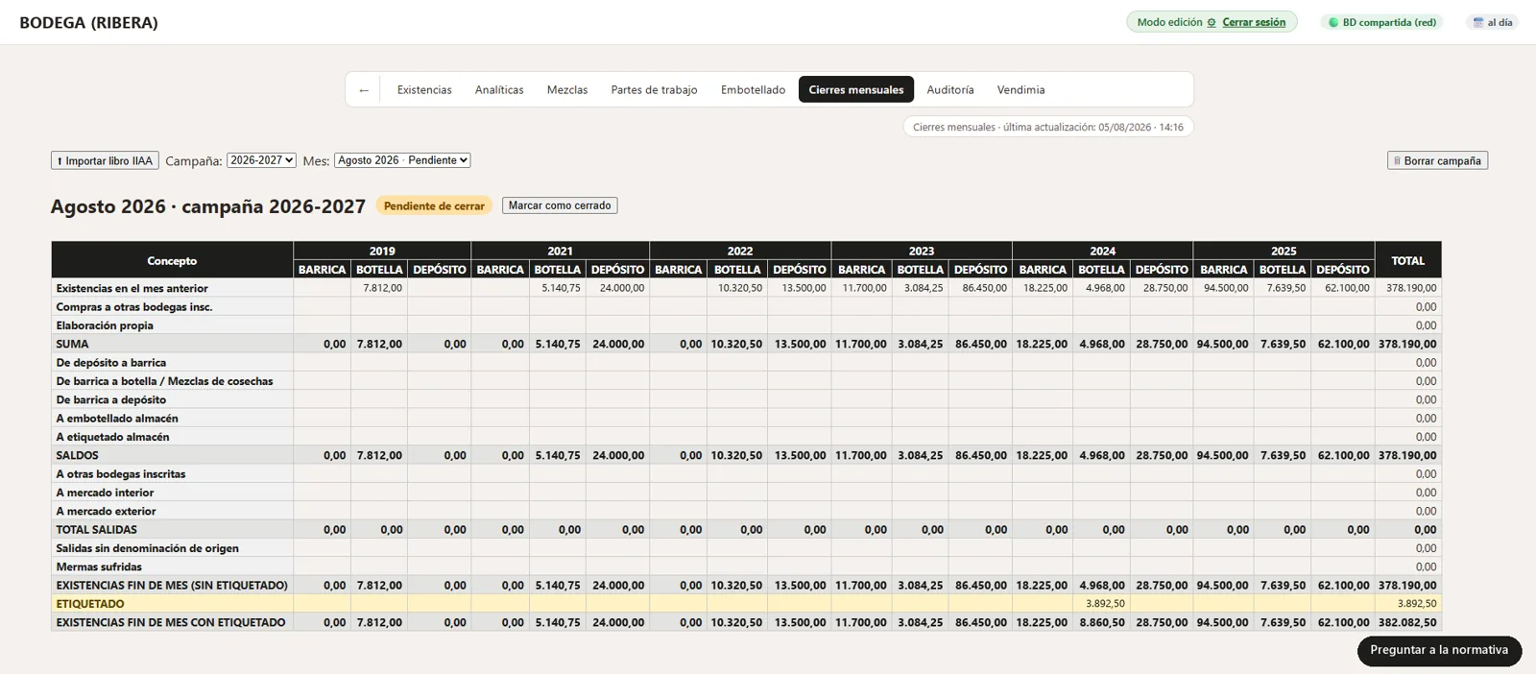Open the Auditoría tab
The width and height of the screenshot is (1536, 674).
pos(950,90)
